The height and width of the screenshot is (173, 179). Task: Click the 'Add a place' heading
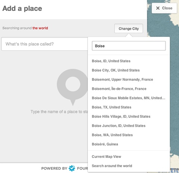(x=22, y=9)
